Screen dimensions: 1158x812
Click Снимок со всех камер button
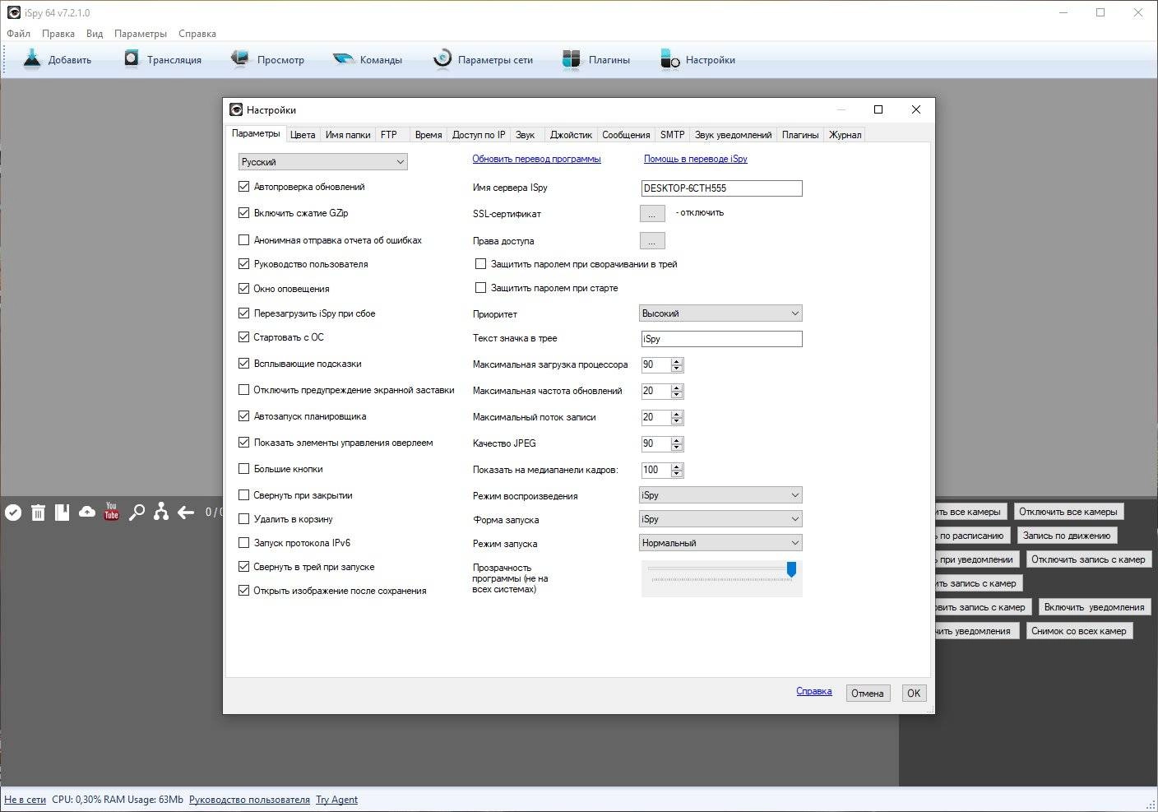(1079, 631)
